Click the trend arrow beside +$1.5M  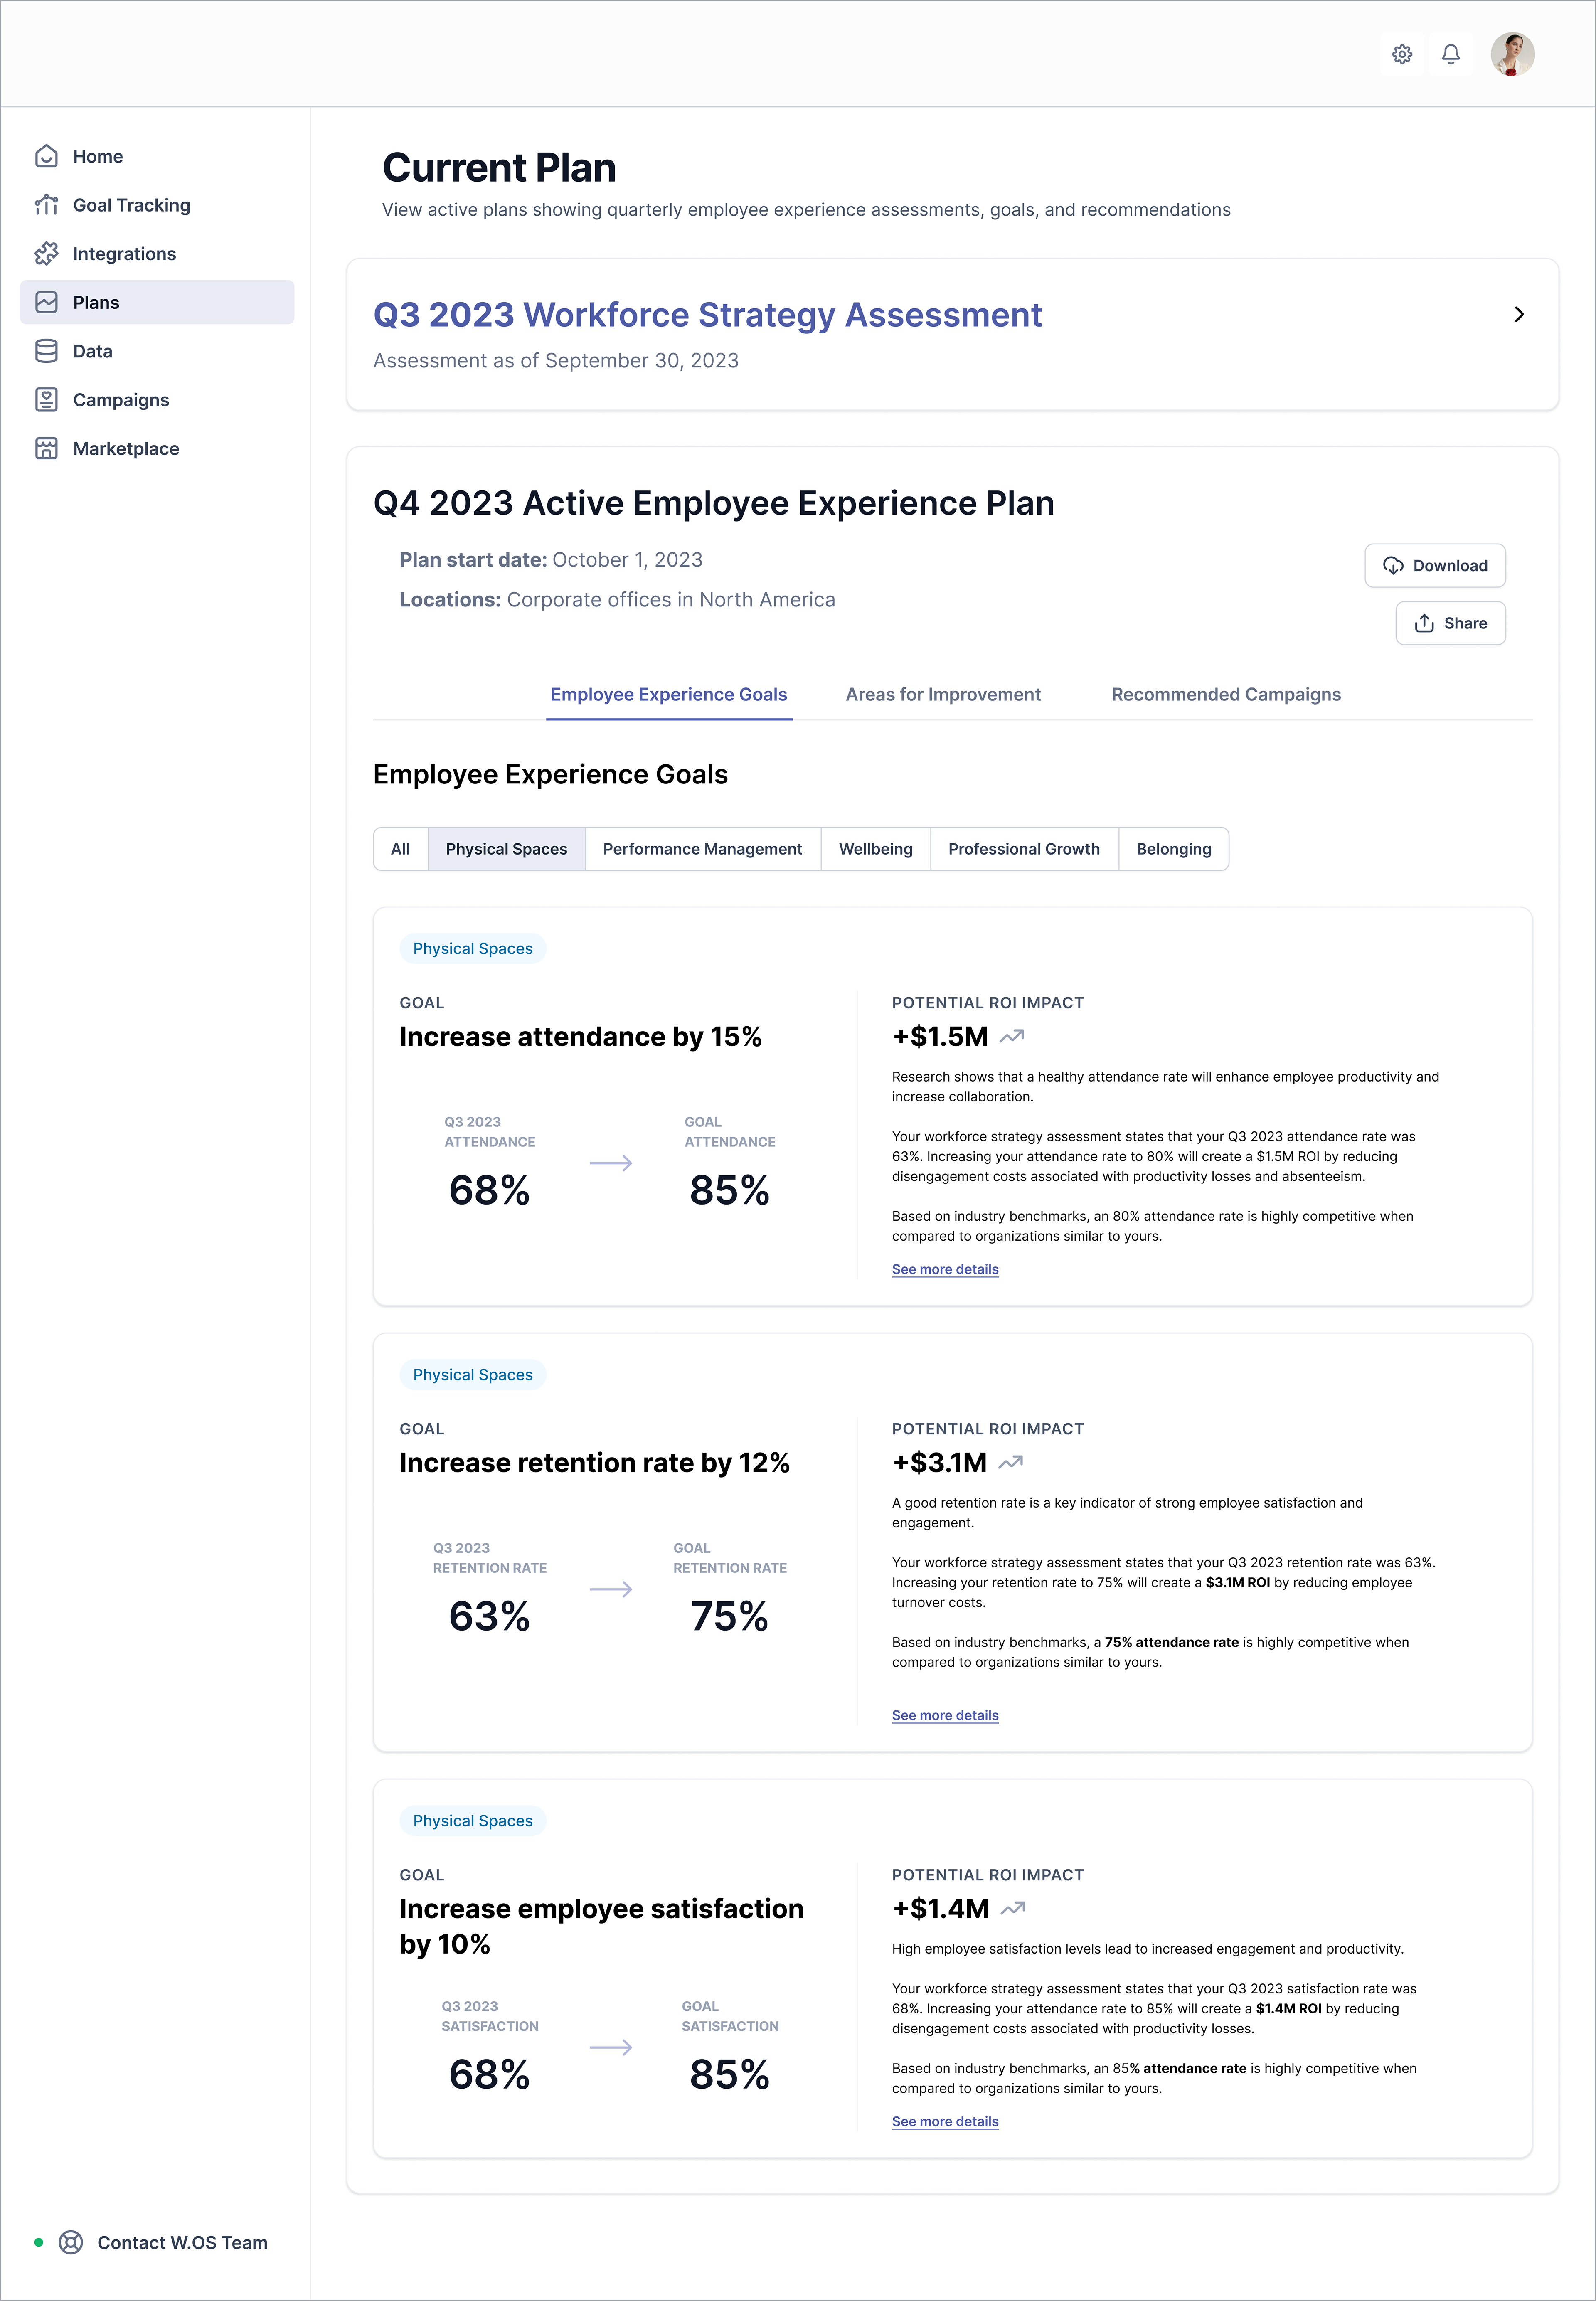pos(1012,1036)
